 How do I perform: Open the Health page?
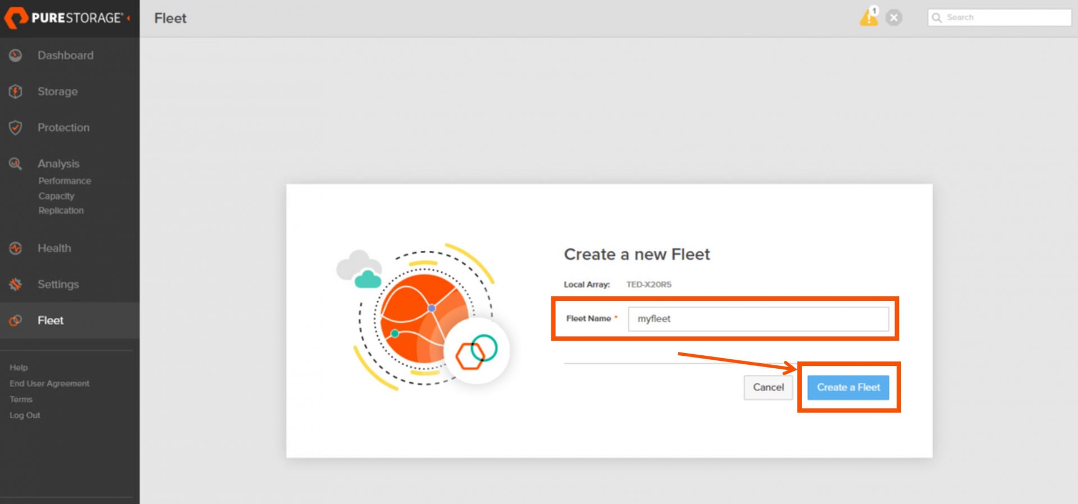click(54, 248)
